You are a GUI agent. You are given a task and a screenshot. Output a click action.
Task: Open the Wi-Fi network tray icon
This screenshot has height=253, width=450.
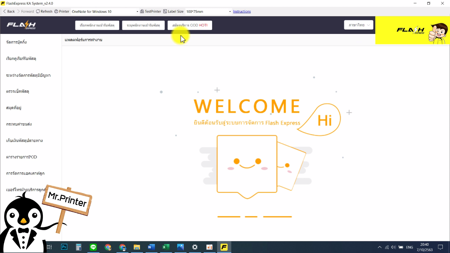tap(387, 247)
